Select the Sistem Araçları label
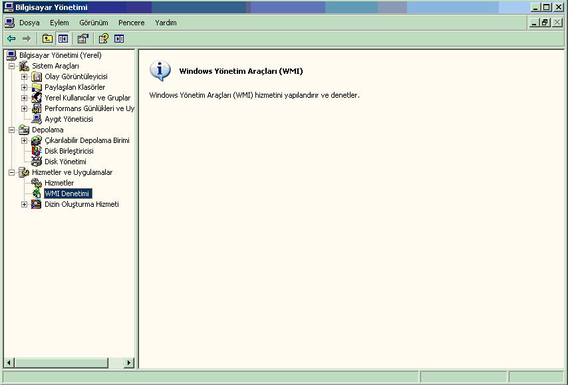Image resolution: width=568 pixels, height=385 pixels. point(55,66)
